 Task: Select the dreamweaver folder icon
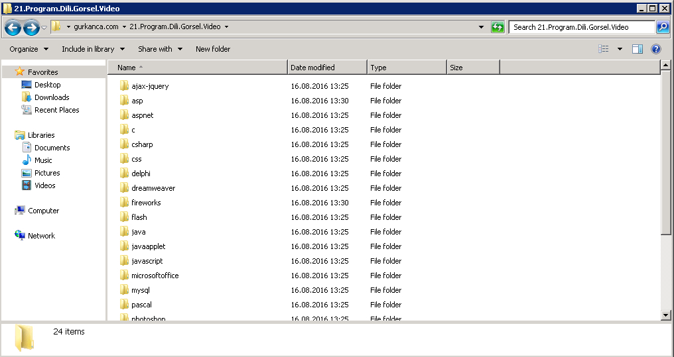[124, 188]
